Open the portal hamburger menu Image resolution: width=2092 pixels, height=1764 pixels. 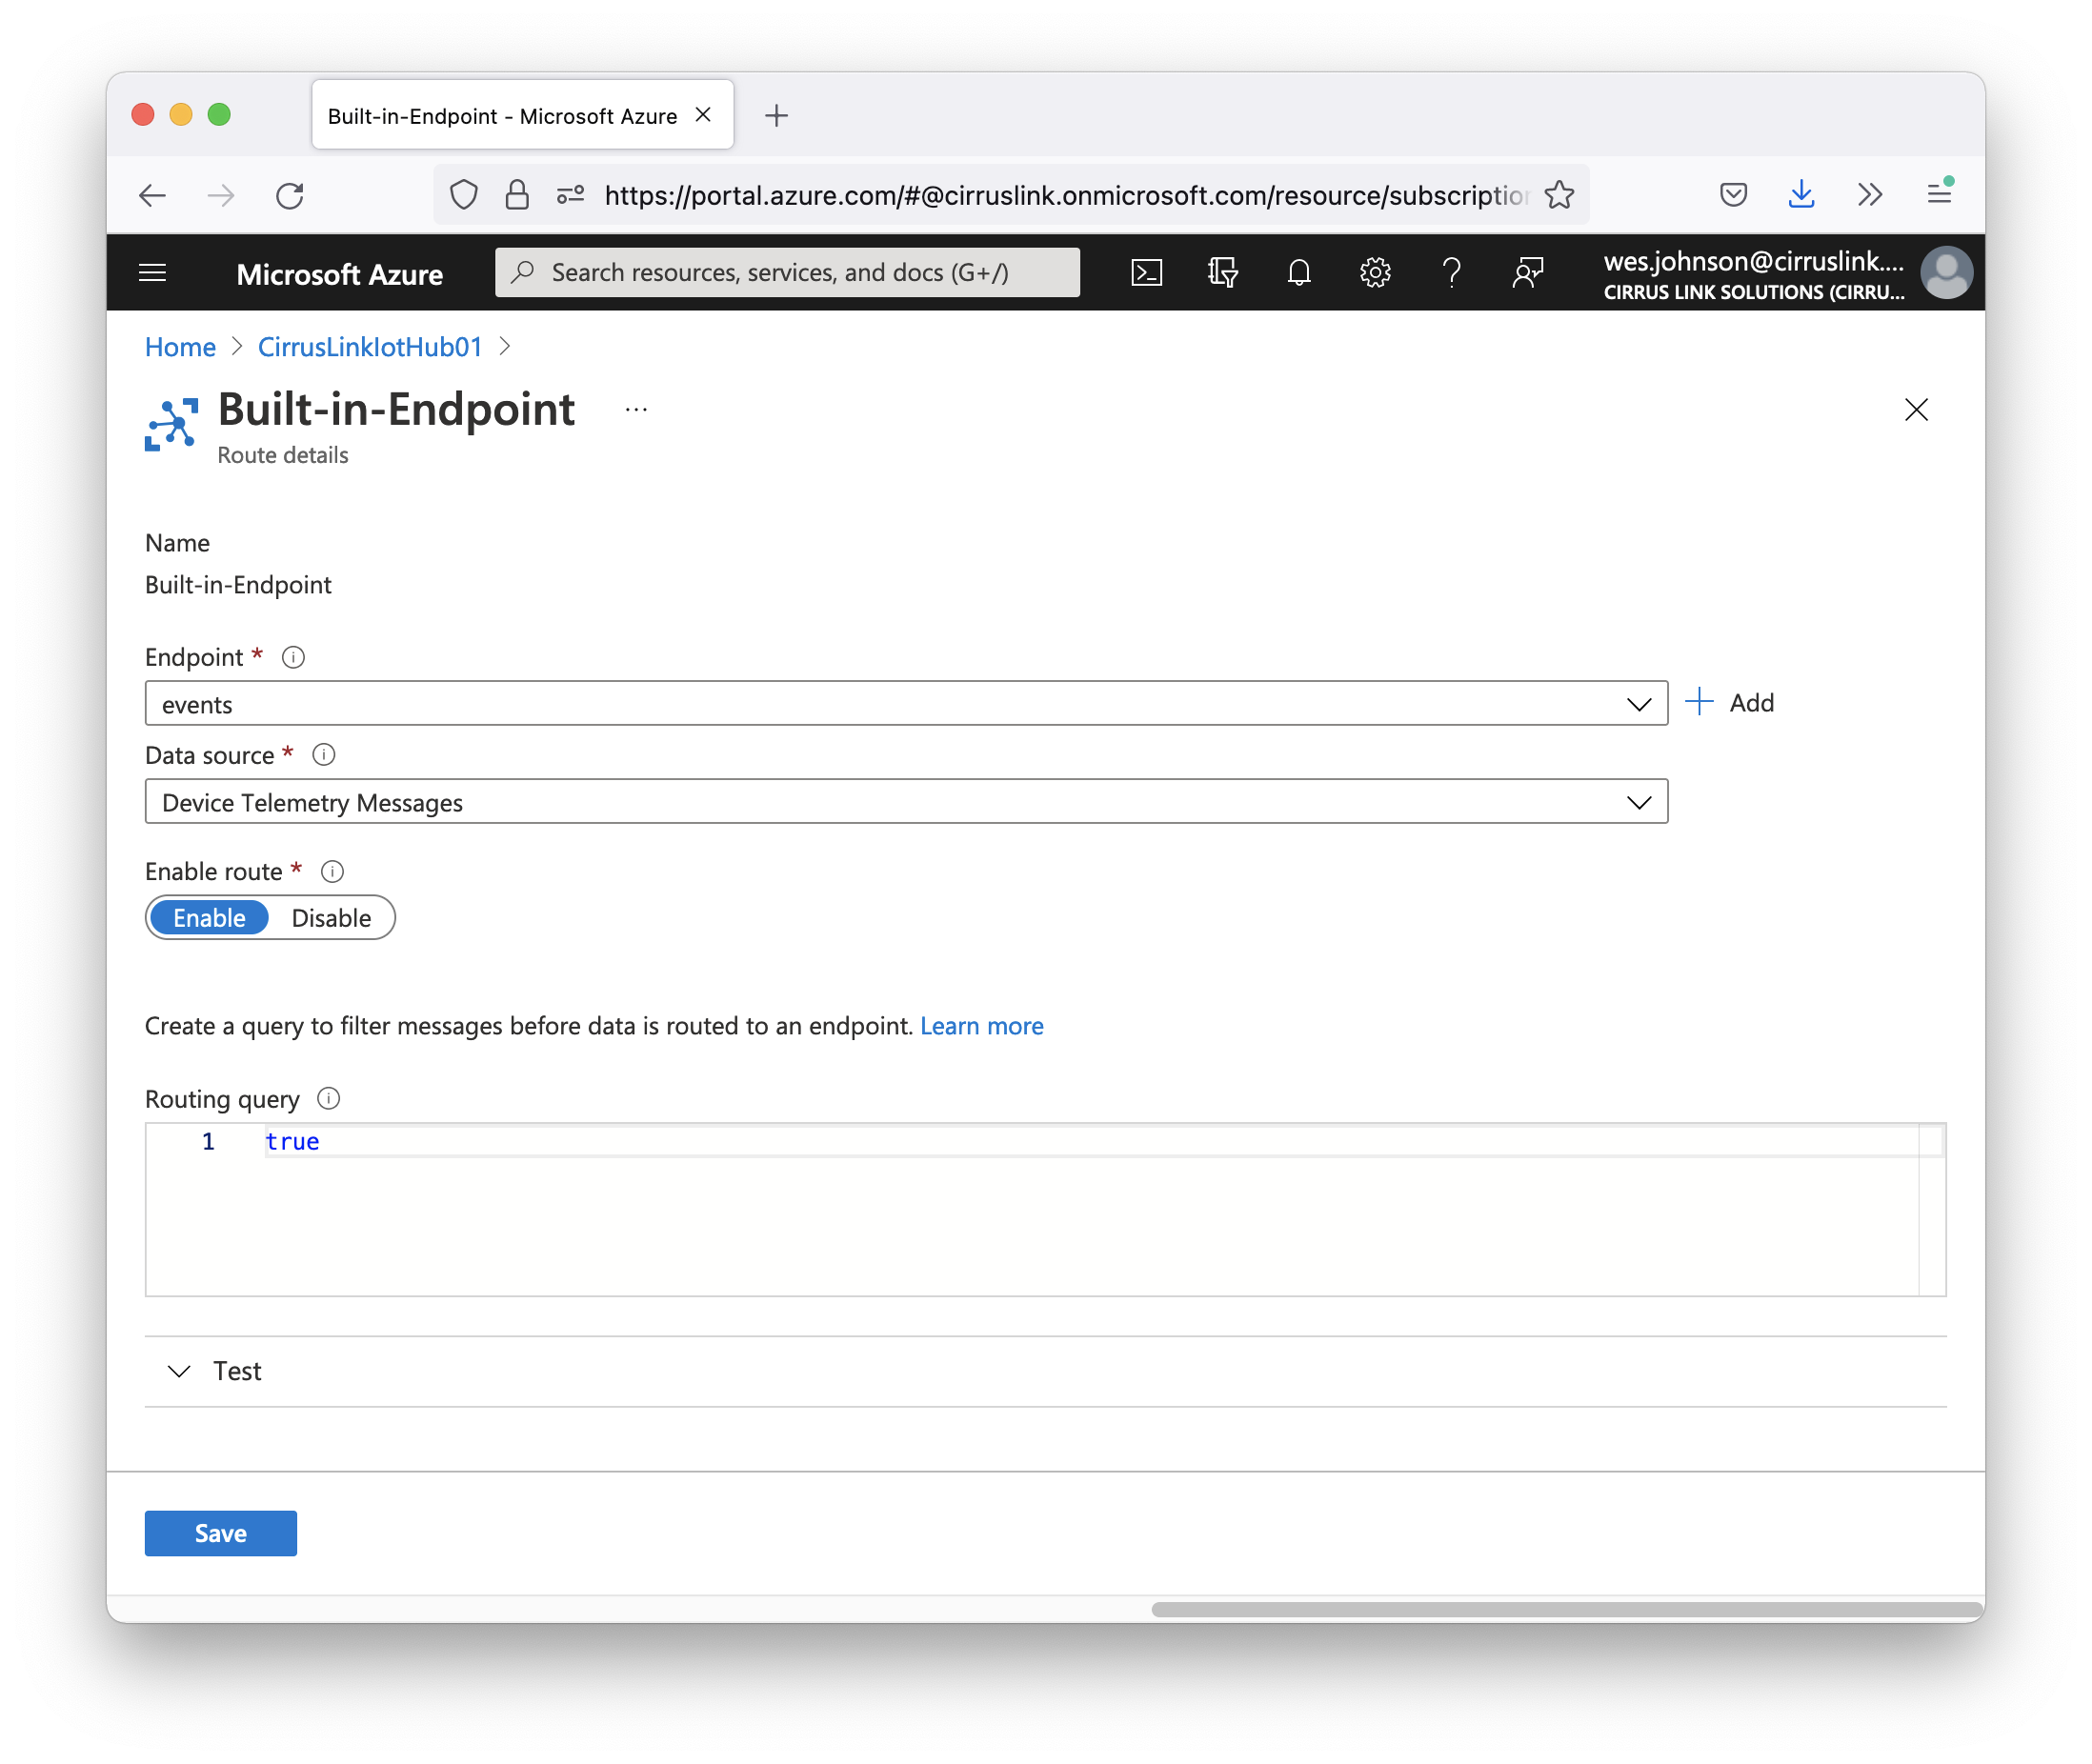[152, 273]
